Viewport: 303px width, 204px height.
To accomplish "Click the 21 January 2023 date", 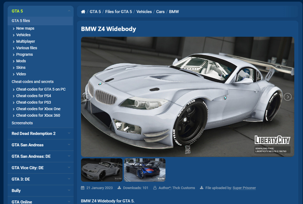I will coord(99,188).
